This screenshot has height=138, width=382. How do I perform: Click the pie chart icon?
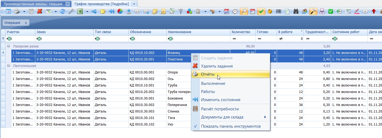pos(120,11)
